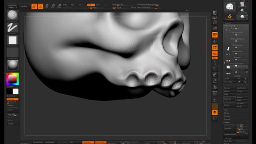This screenshot has height=144, width=256.
Task: Open the stroke type thumbnail
Action: pyautogui.click(x=12, y=28)
